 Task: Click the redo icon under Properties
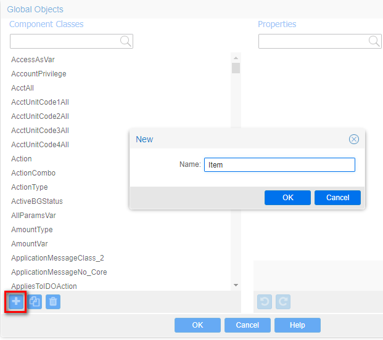tap(283, 302)
